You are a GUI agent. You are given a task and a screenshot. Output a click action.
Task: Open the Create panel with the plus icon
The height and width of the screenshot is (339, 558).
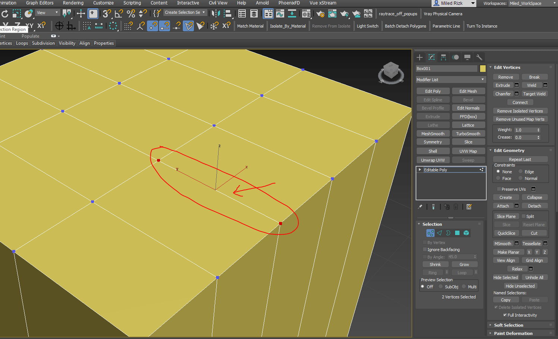pyautogui.click(x=419, y=57)
